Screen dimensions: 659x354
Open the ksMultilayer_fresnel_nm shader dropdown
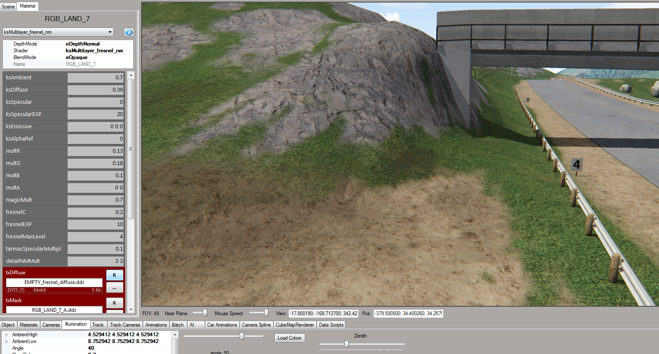pos(58,32)
